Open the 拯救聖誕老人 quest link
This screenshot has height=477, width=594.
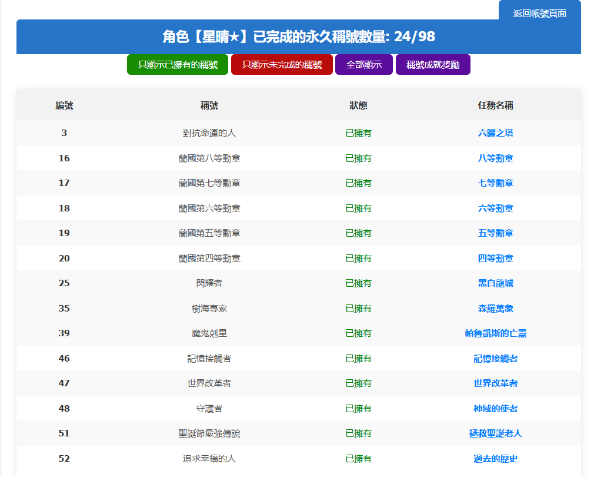496,433
